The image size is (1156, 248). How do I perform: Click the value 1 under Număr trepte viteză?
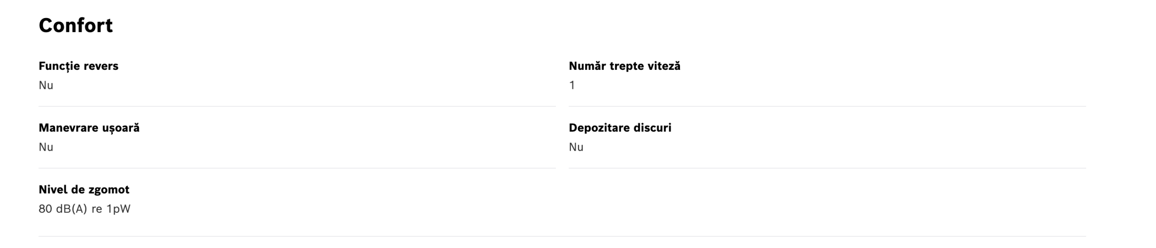572,85
